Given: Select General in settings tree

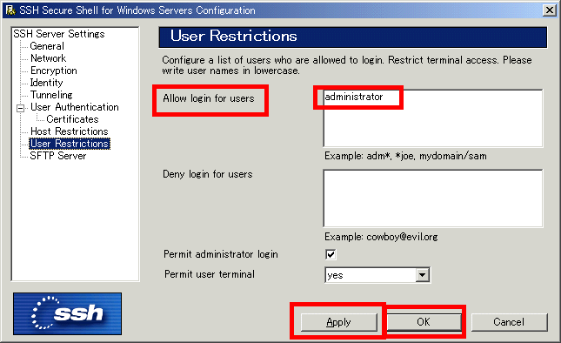Looking at the screenshot, I should [47, 46].
